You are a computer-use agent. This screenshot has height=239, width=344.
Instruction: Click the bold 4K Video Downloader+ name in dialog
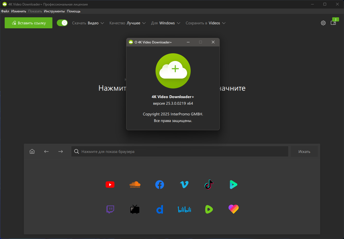tap(173, 97)
